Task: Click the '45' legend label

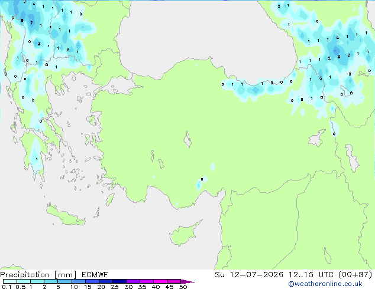Action: pyautogui.click(x=169, y=287)
